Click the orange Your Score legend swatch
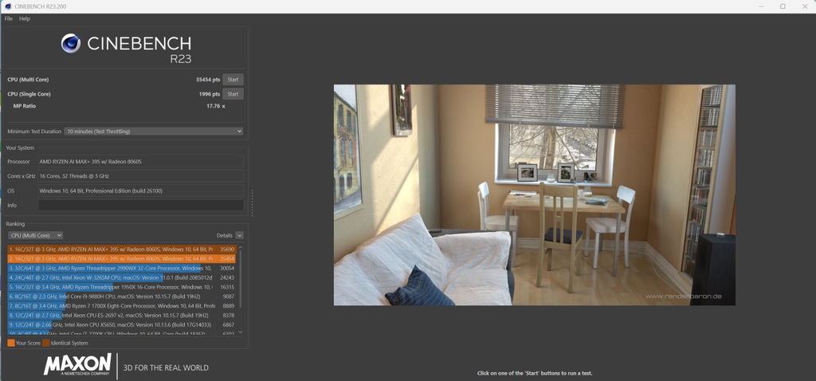This screenshot has width=816, height=381. click(11, 343)
